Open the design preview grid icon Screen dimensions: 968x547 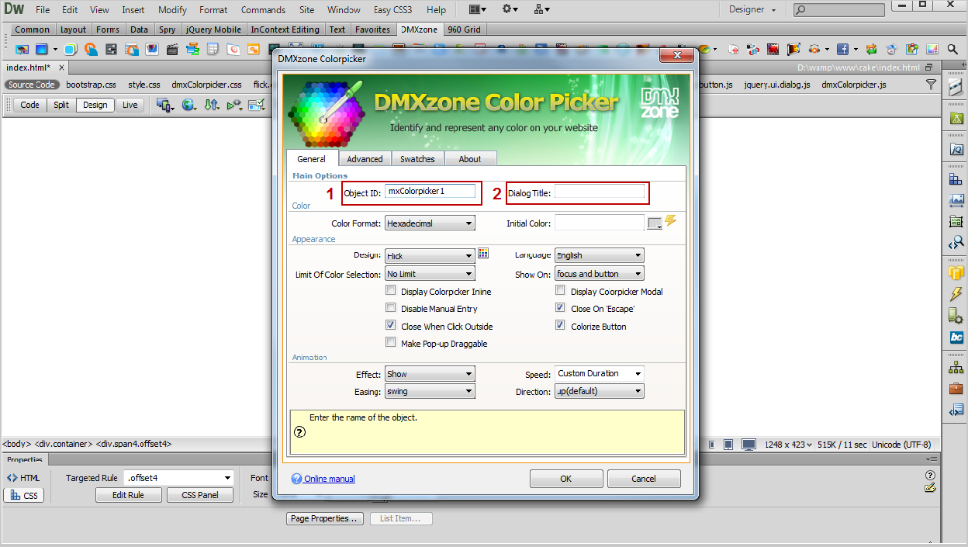tap(483, 254)
